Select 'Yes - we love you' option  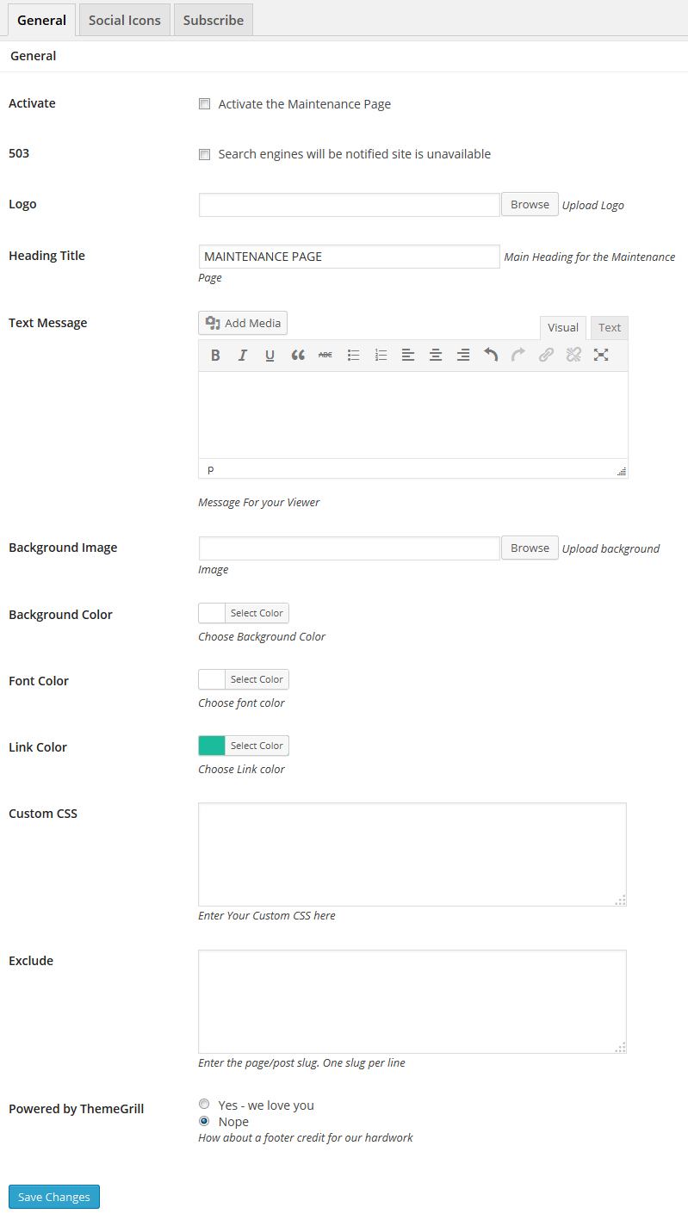[x=204, y=1104]
